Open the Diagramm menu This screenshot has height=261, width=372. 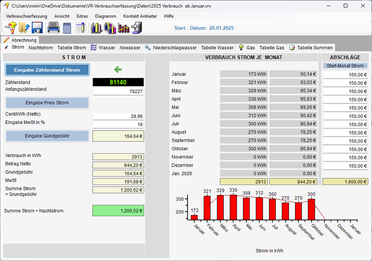pos(105,16)
